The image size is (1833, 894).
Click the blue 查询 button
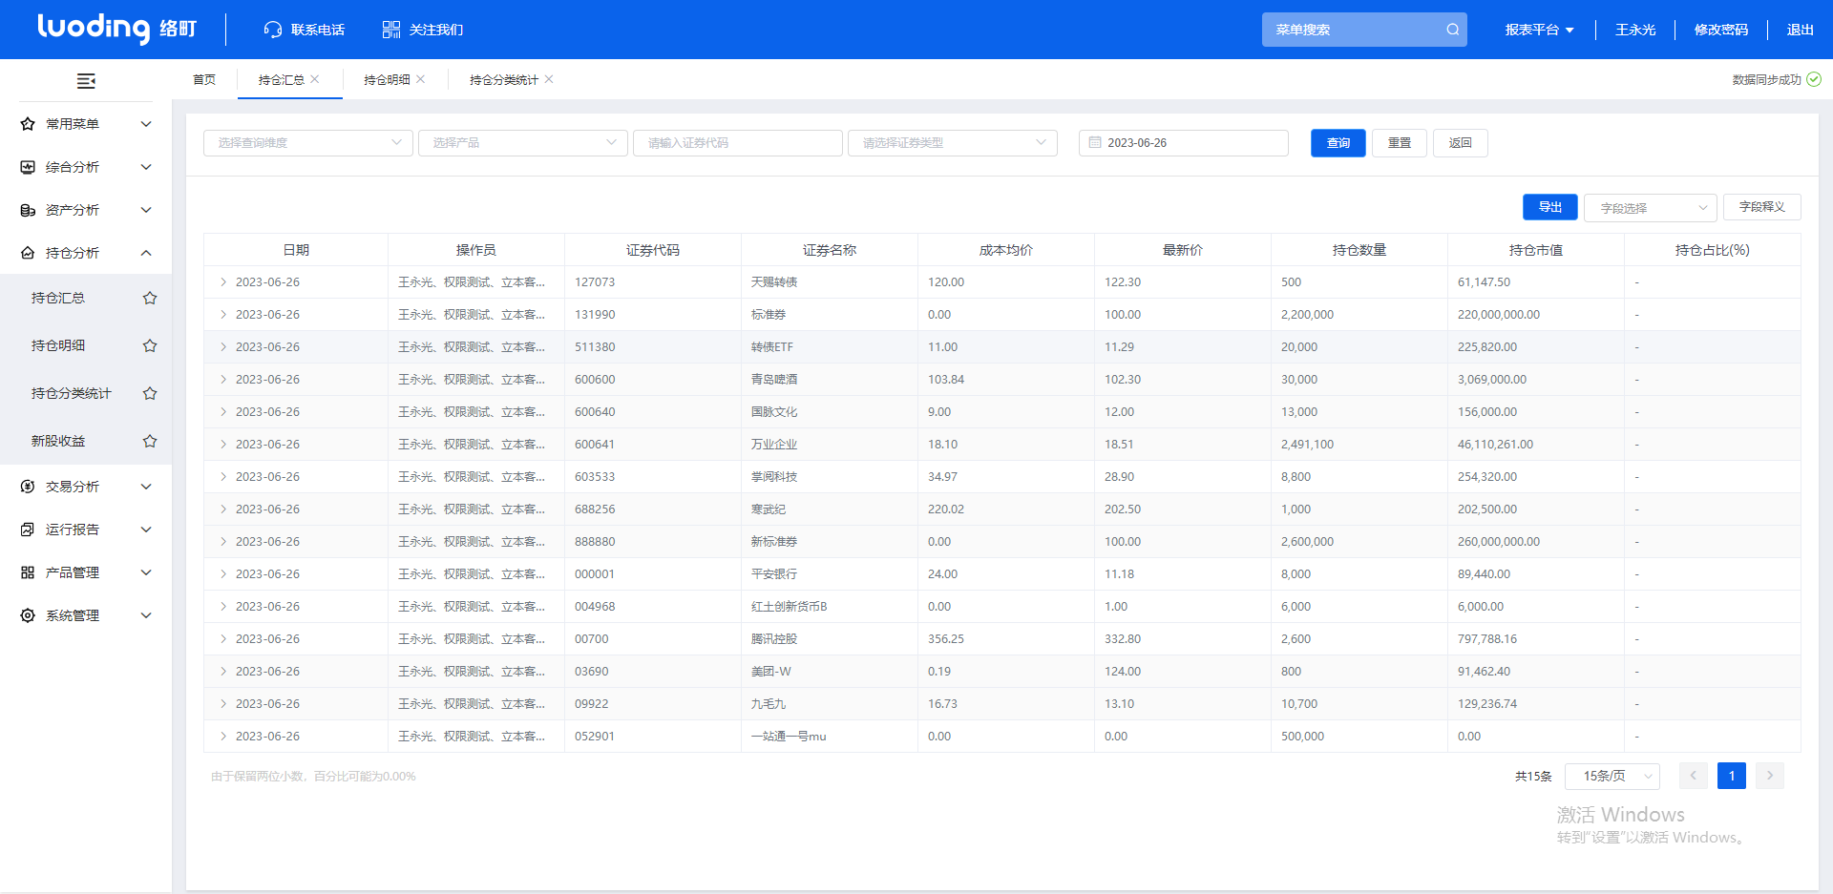1338,143
